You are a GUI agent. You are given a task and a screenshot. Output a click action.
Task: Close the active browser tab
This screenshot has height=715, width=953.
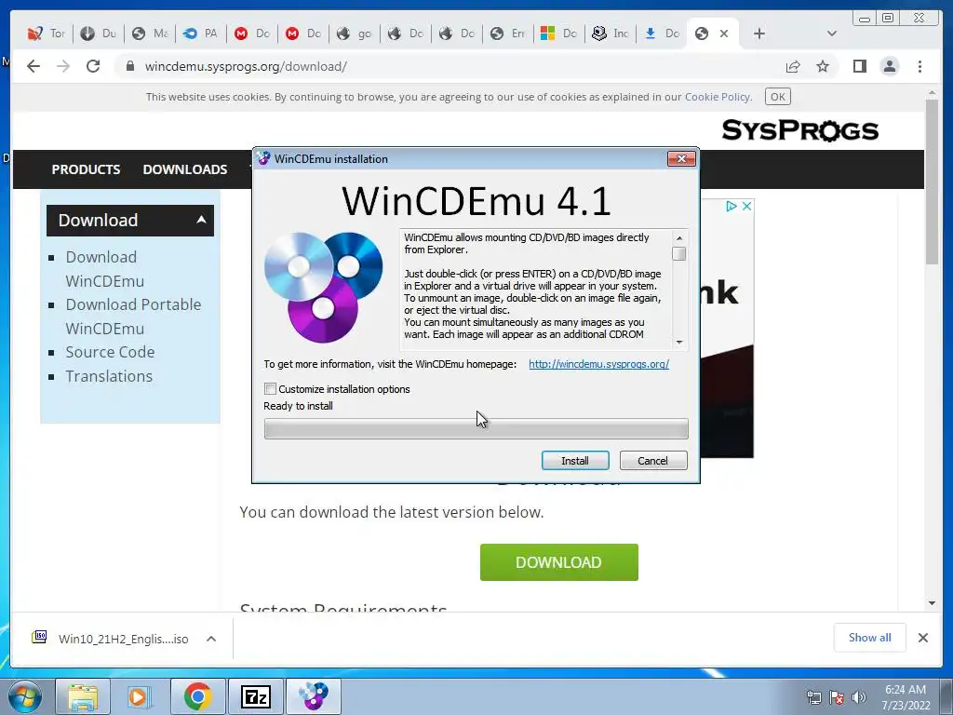[724, 34]
